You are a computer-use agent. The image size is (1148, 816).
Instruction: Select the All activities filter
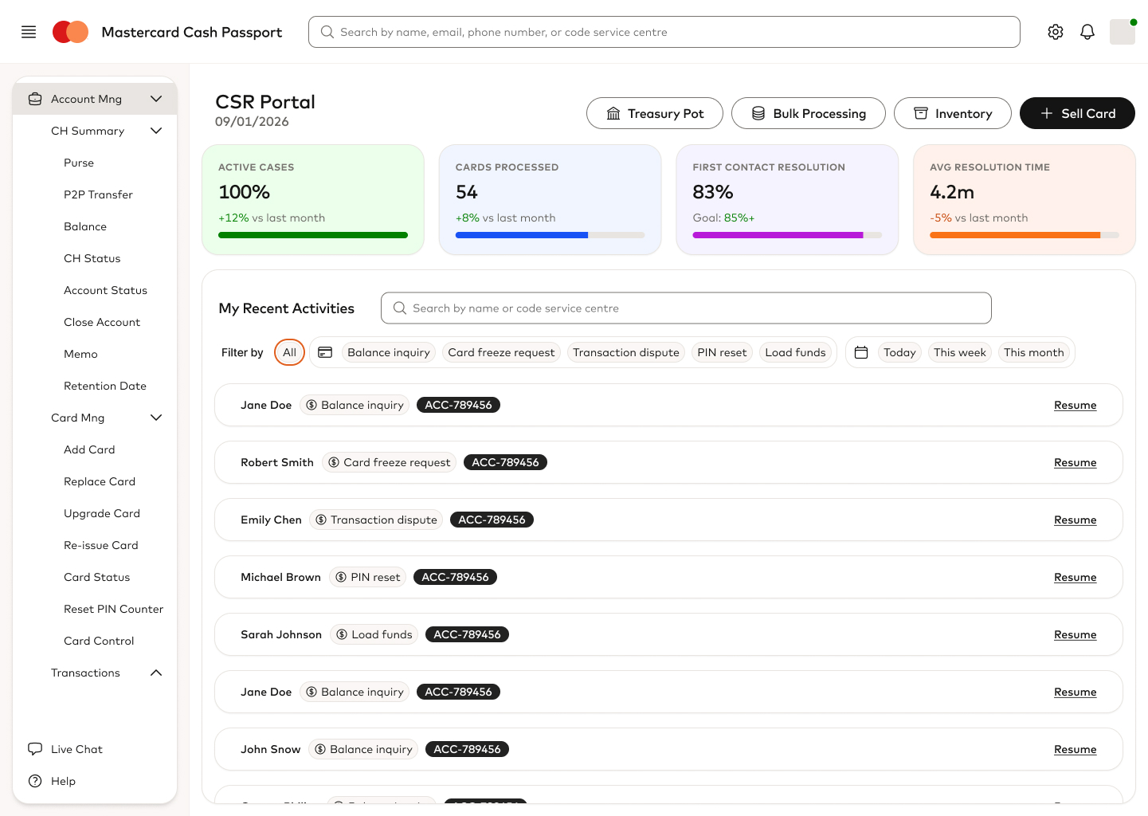pyautogui.click(x=288, y=351)
